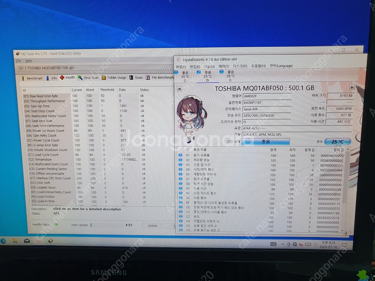Viewport: 375px width, 281px height.
Task: Click the blue status circle for 탐색 오류률
Action: click(x=181, y=179)
